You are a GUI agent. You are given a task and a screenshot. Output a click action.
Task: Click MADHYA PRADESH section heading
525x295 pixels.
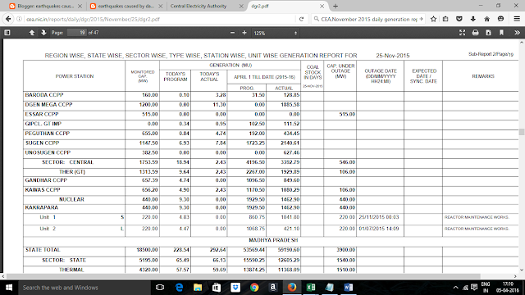tap(273, 240)
